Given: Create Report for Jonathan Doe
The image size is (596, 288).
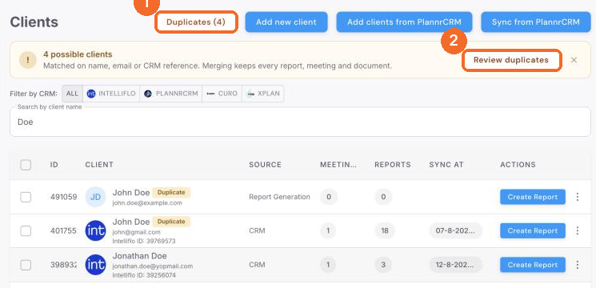Looking at the screenshot, I should click(533, 265).
